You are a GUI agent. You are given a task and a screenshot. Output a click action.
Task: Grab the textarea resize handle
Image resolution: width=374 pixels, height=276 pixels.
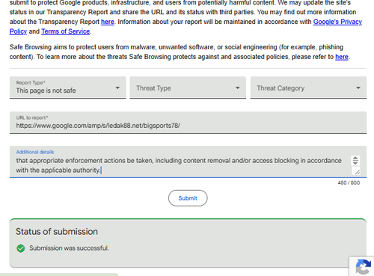click(x=357, y=171)
